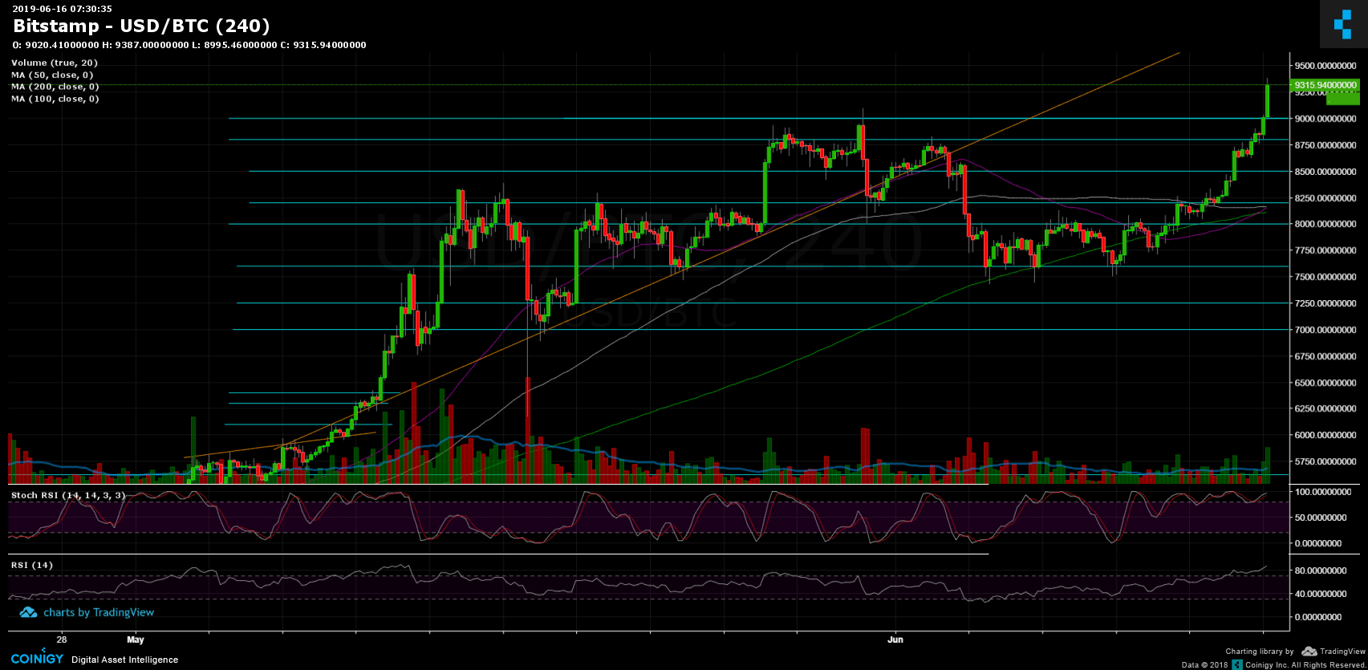This screenshot has height=670, width=1368.
Task: Click the chart title 'Bitstamp - USD/BTC (240)'
Action: point(141,26)
